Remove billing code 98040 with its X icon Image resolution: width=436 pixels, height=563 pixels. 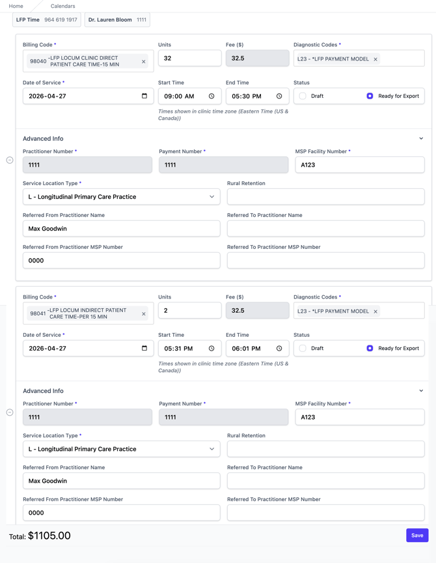click(144, 62)
